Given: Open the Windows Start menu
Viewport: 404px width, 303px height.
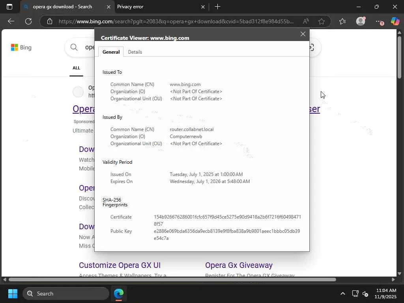Looking at the screenshot, I should 13,294.
